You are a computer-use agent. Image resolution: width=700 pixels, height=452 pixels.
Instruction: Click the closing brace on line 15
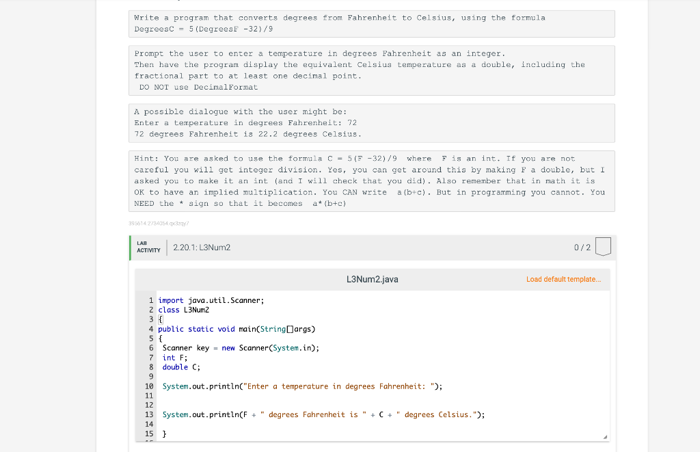pos(164,434)
